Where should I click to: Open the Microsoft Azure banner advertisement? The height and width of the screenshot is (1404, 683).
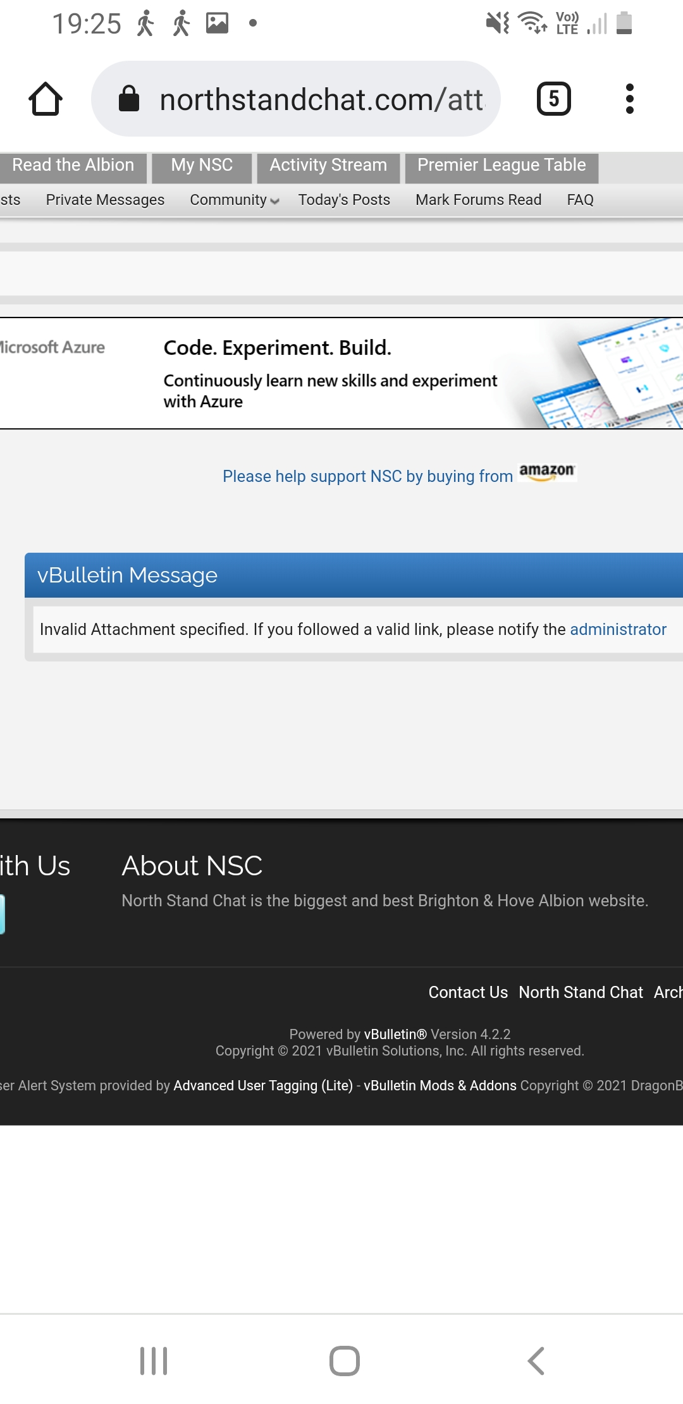click(x=341, y=373)
